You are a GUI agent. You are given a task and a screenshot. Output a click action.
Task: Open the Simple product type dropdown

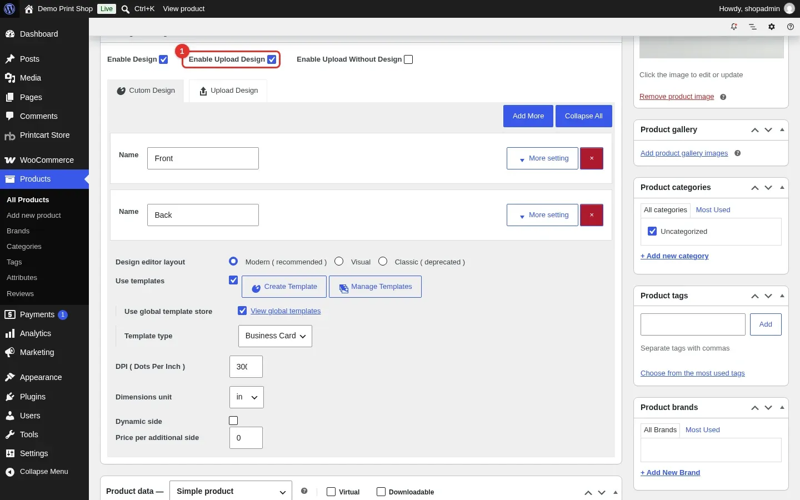pos(231,491)
